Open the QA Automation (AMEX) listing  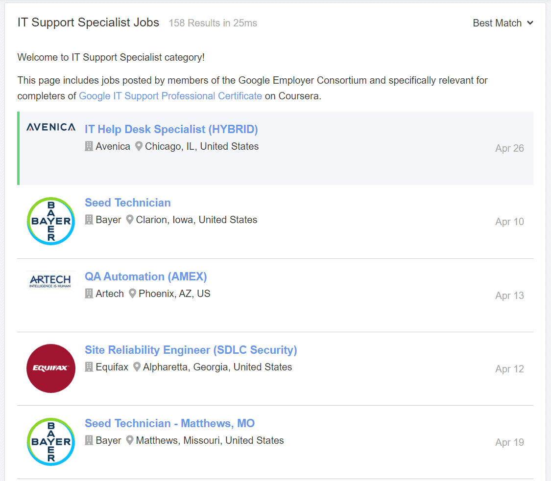(145, 276)
